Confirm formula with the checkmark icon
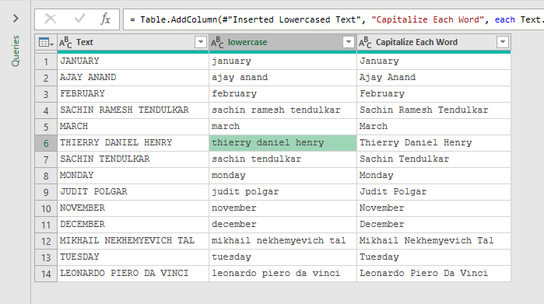Viewport: 544px width, 304px height. (79, 19)
